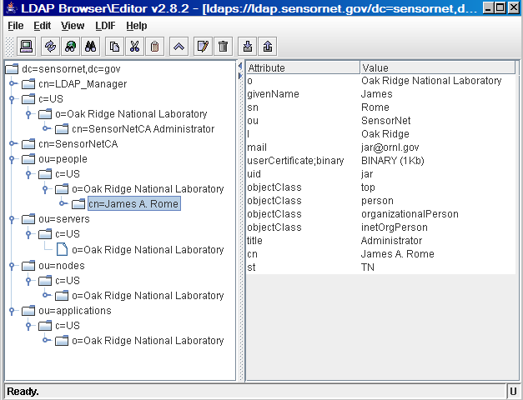The height and width of the screenshot is (400, 523).
Task: Collapse the ou=applications tree node
Action: (x=13, y=310)
